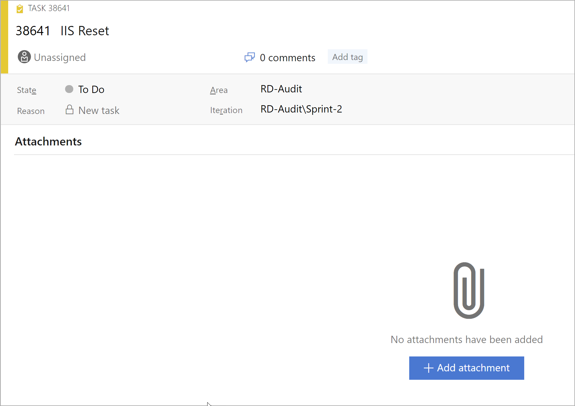Click the gray To Do state circle
575x406 pixels.
69,89
